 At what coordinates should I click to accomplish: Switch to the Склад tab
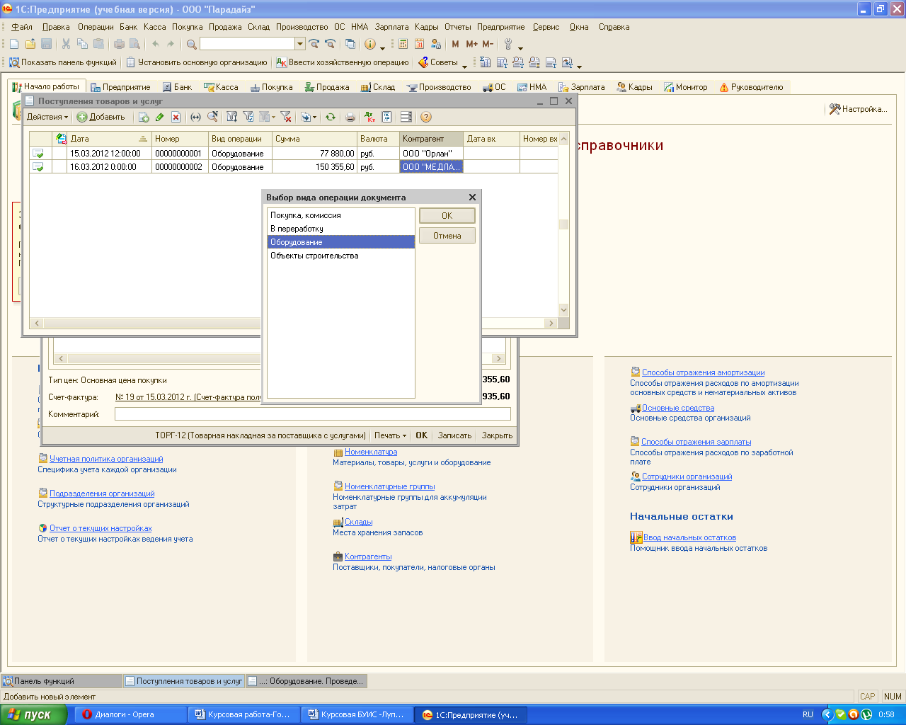coord(378,87)
